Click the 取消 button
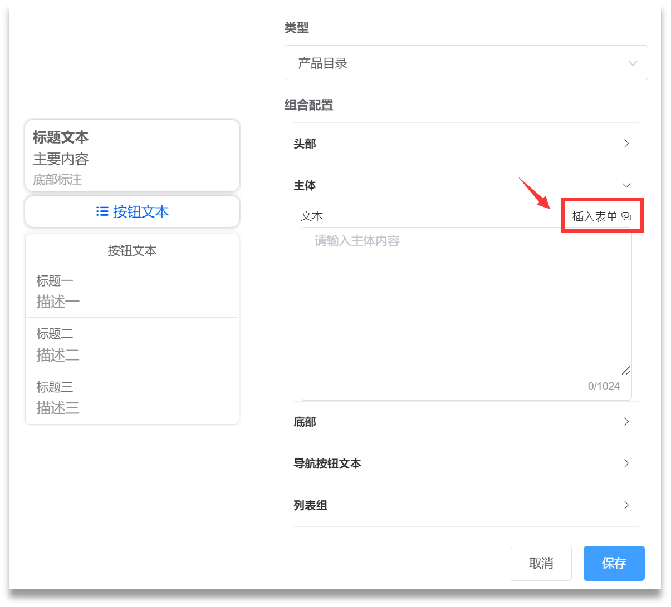The width and height of the screenshot is (671, 607). (x=541, y=563)
